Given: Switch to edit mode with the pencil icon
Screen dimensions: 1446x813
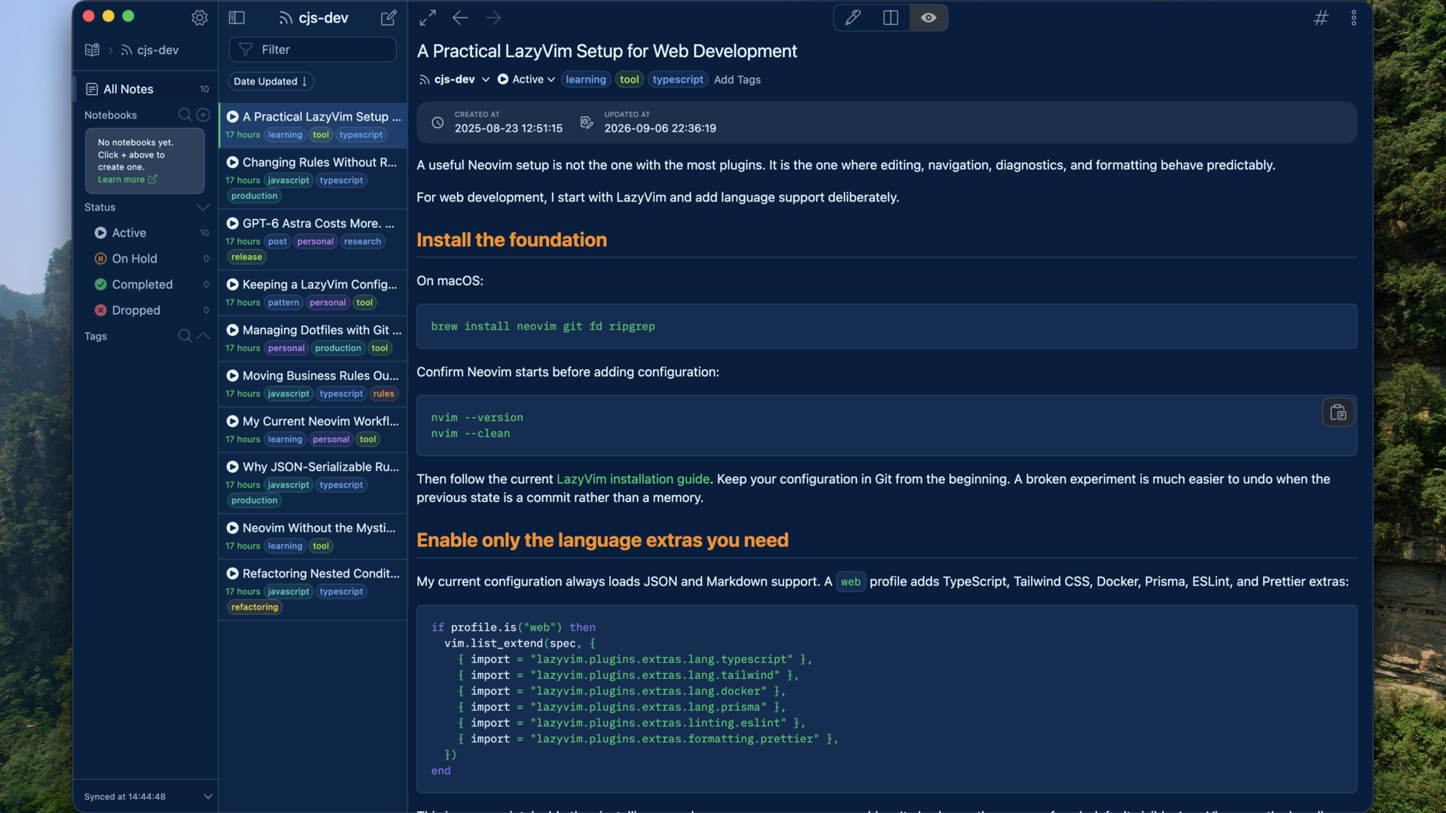Looking at the screenshot, I should [853, 17].
